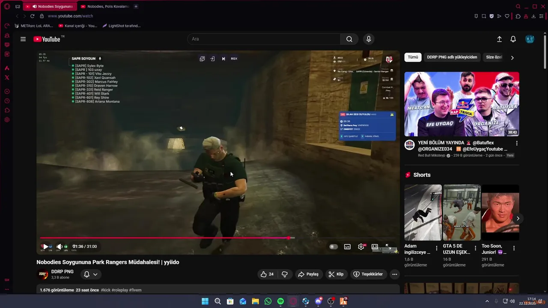
Task: Open Windows Start menu
Action: tap(205, 301)
